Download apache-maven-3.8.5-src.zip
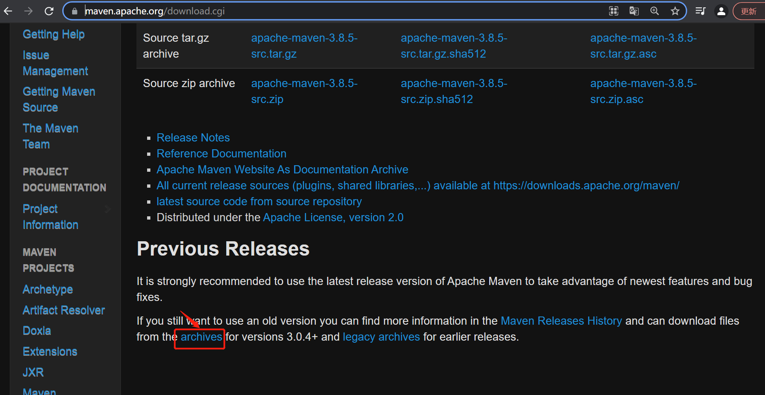The image size is (765, 395). pos(304,91)
